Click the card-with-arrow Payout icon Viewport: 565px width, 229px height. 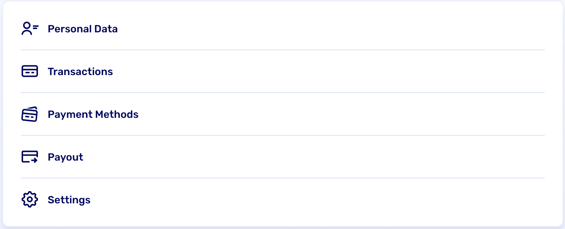30,157
